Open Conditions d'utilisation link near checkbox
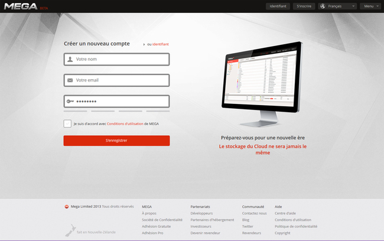Viewport: 384px width, 241px height. point(125,124)
